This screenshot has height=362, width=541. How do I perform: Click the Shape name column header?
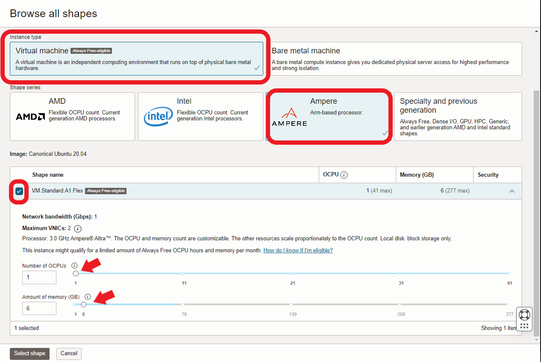pos(48,175)
